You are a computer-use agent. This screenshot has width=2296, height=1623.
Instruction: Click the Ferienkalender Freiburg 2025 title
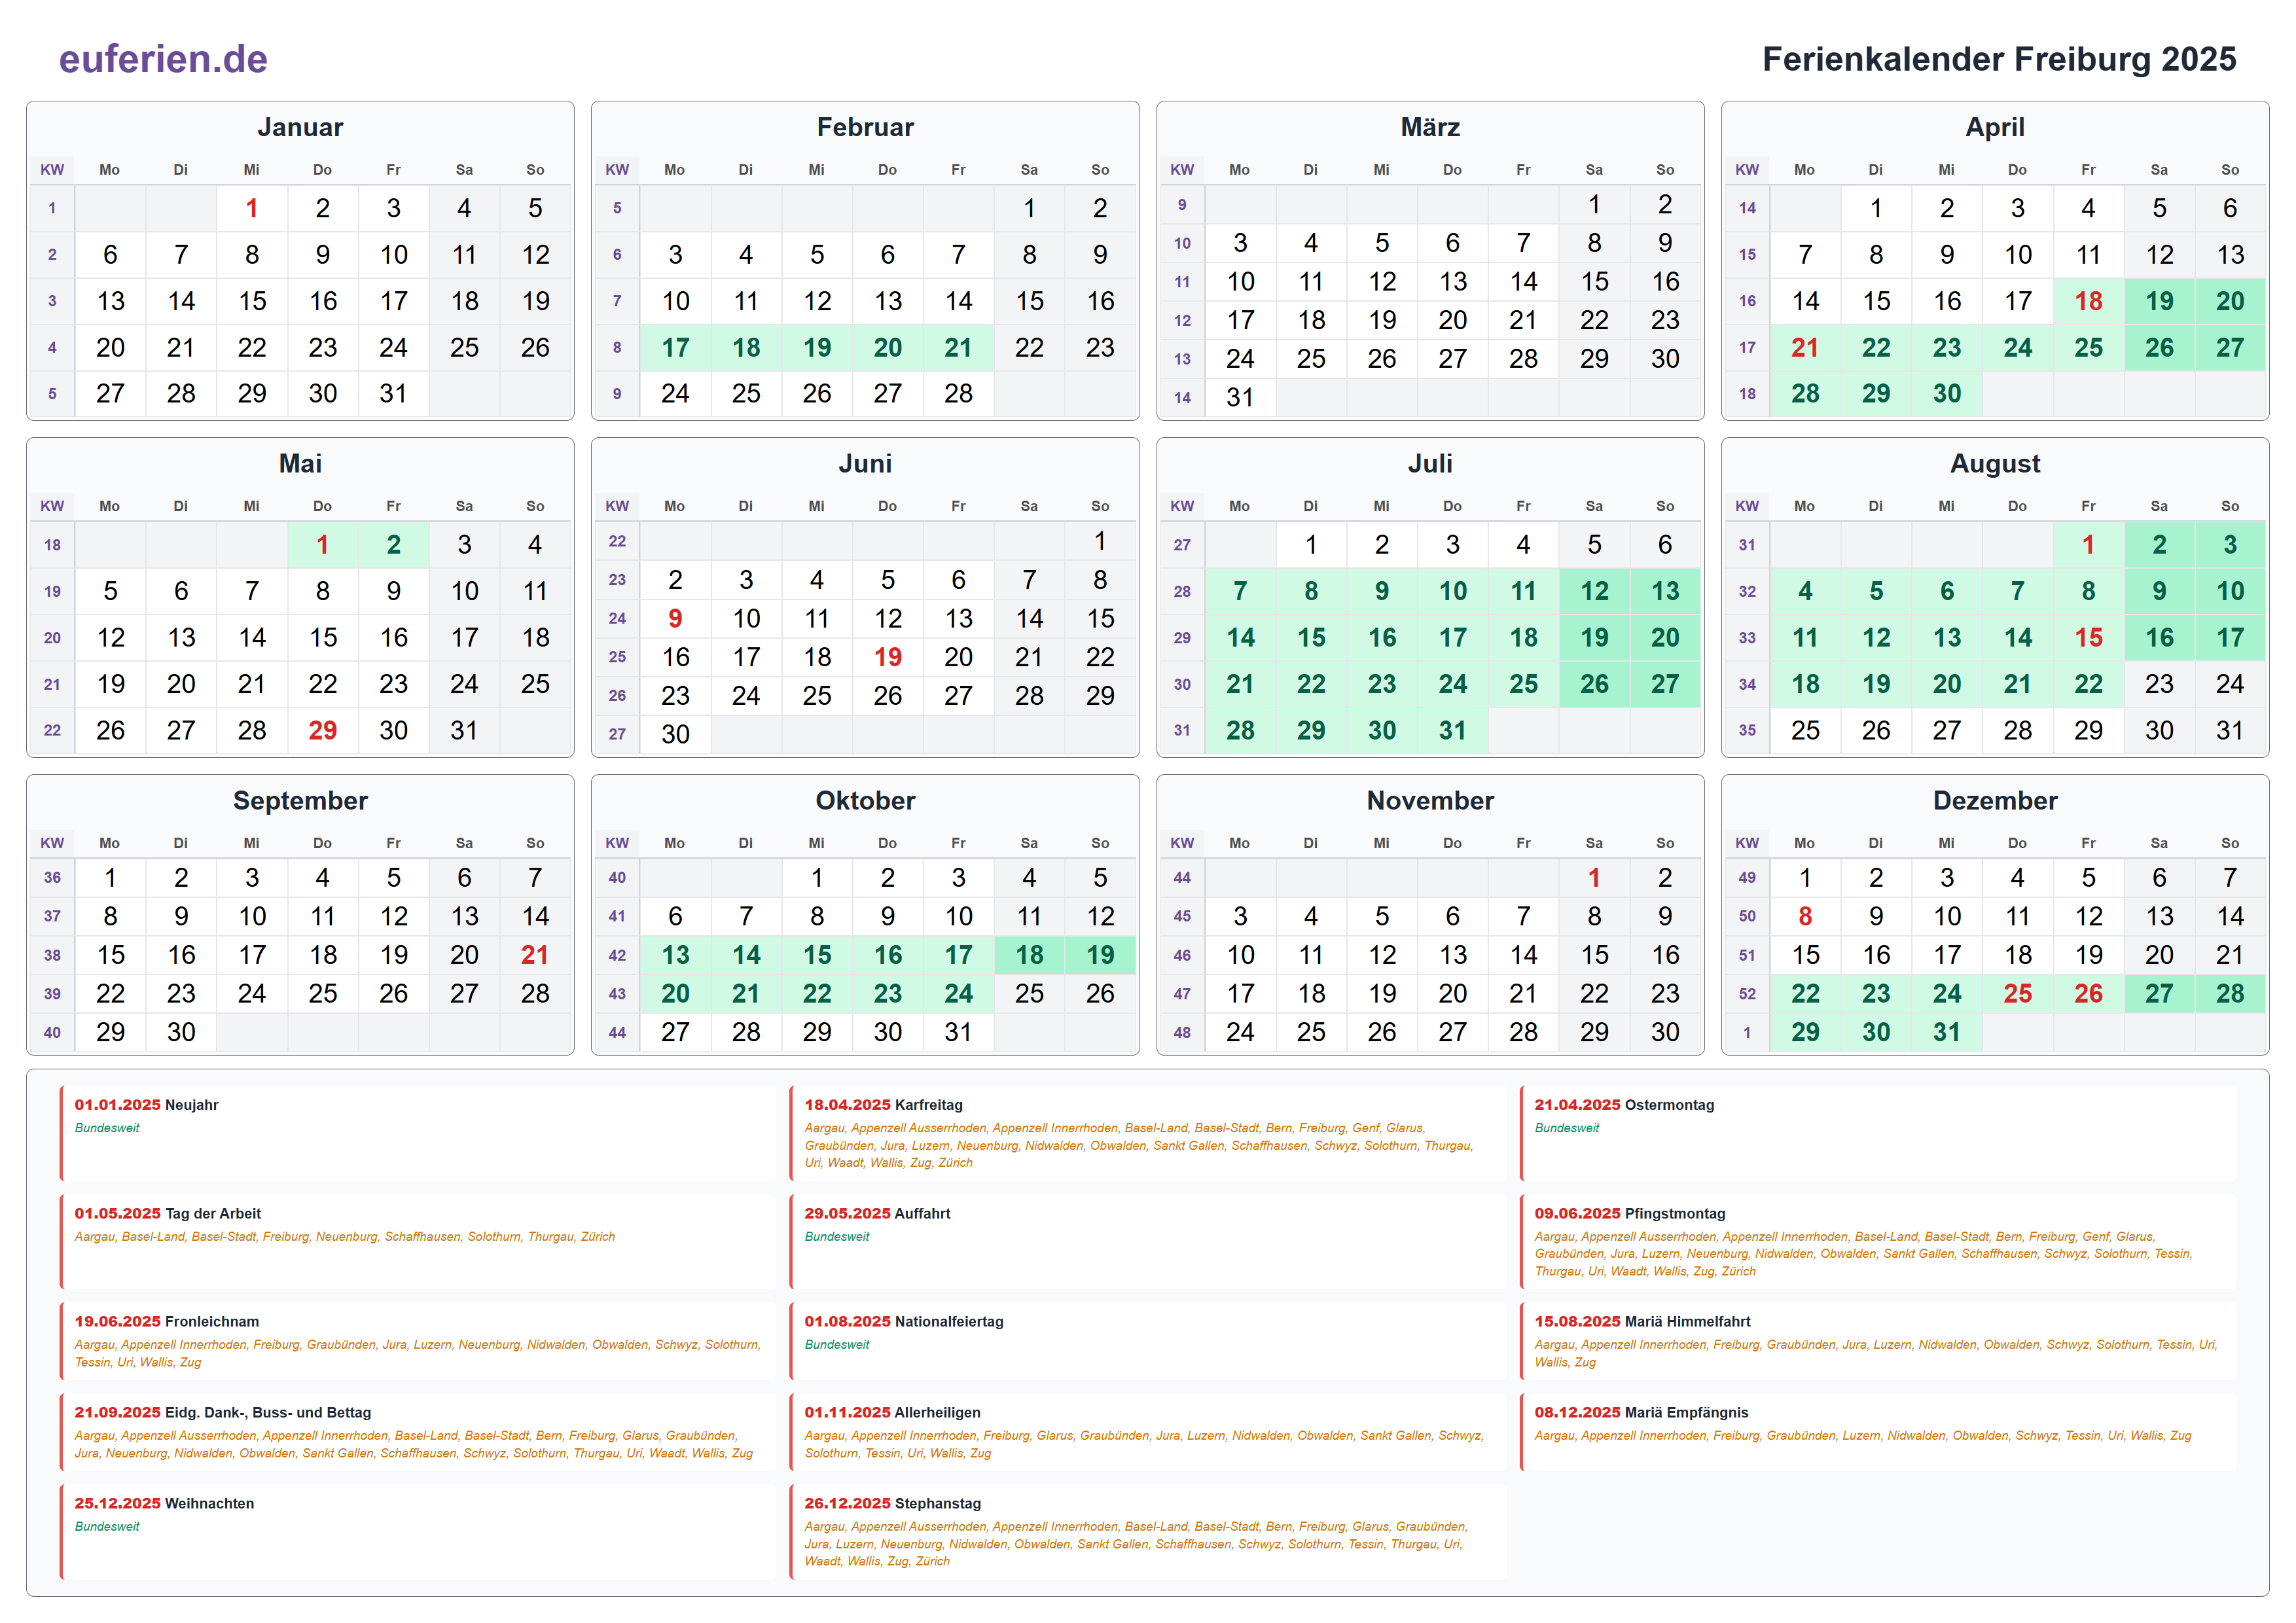coord(1998,59)
